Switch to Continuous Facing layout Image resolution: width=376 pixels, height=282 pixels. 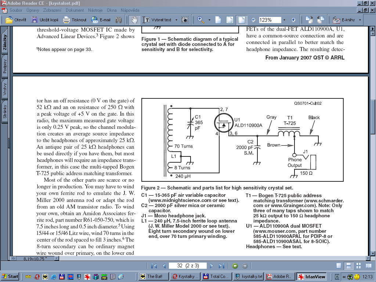click(x=358, y=266)
